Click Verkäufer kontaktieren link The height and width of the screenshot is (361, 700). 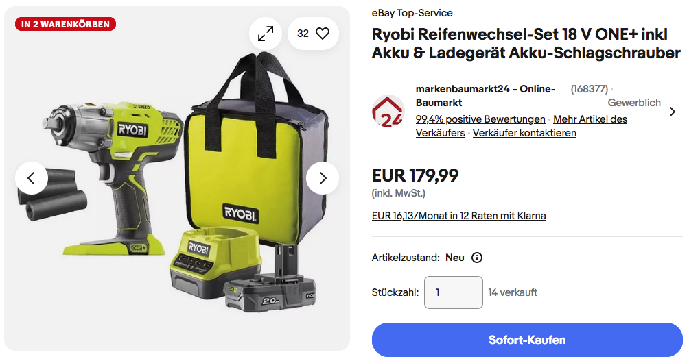[x=524, y=133]
